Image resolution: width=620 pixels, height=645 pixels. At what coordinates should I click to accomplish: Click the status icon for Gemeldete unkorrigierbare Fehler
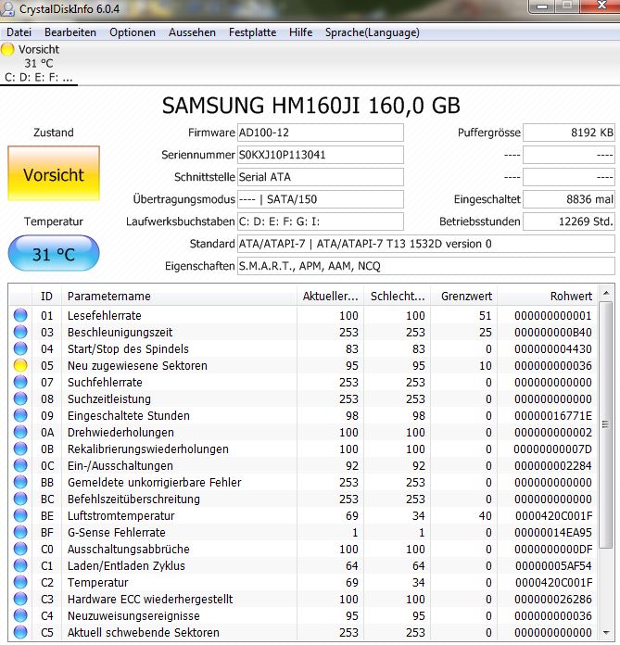[x=20, y=482]
